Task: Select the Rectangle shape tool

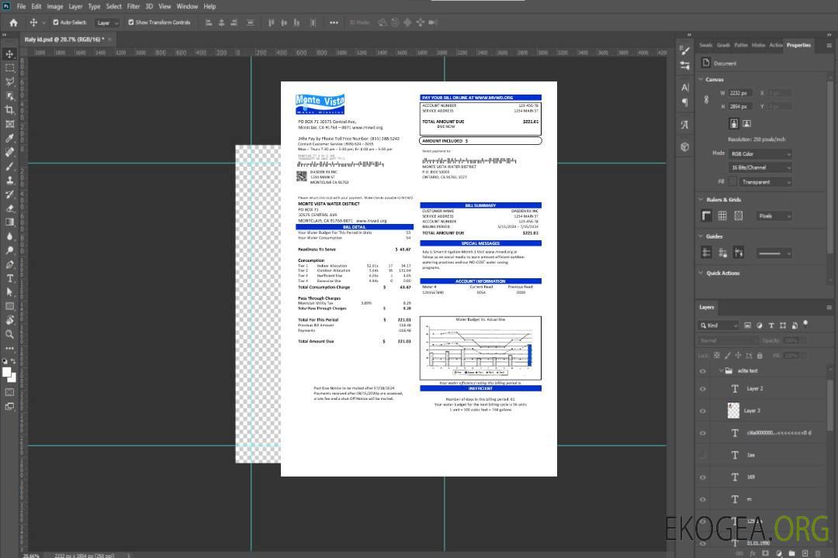Action: click(9, 306)
